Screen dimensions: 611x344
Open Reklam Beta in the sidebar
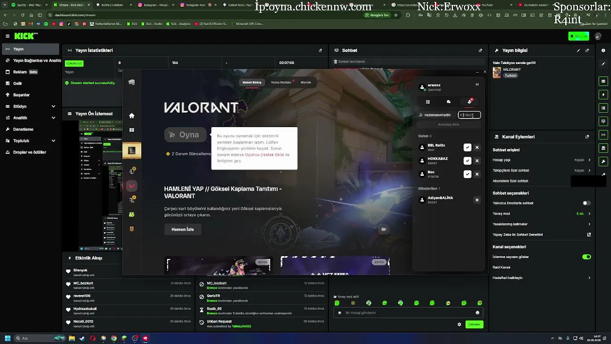coord(31,72)
